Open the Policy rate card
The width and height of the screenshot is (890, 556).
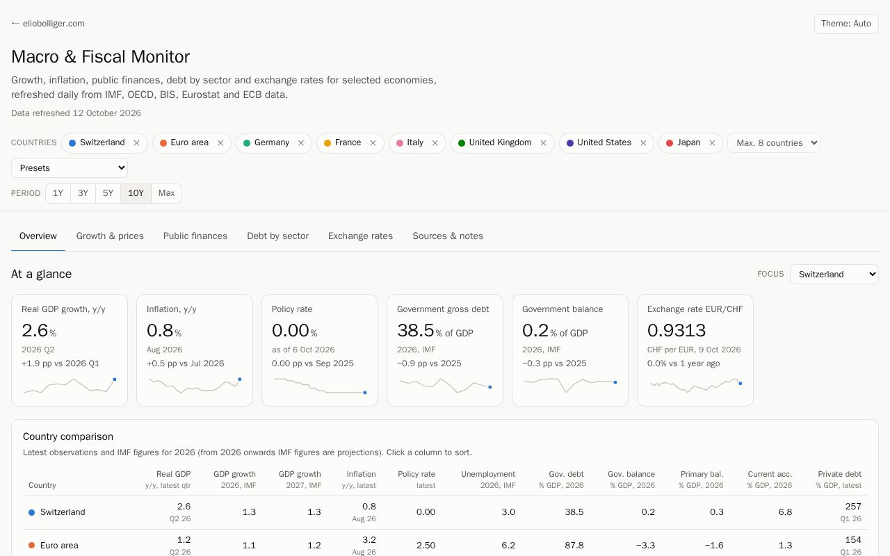coord(320,350)
